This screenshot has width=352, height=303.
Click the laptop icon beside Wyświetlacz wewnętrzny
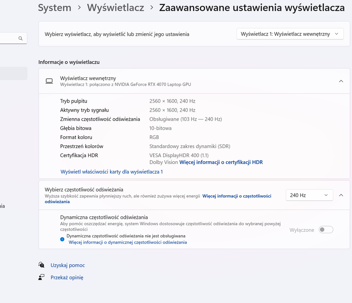click(49, 81)
